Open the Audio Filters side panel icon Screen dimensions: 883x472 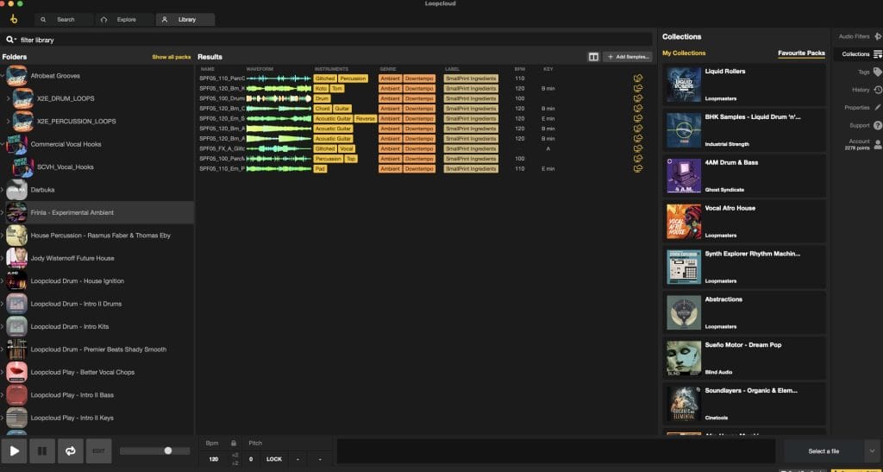877,36
